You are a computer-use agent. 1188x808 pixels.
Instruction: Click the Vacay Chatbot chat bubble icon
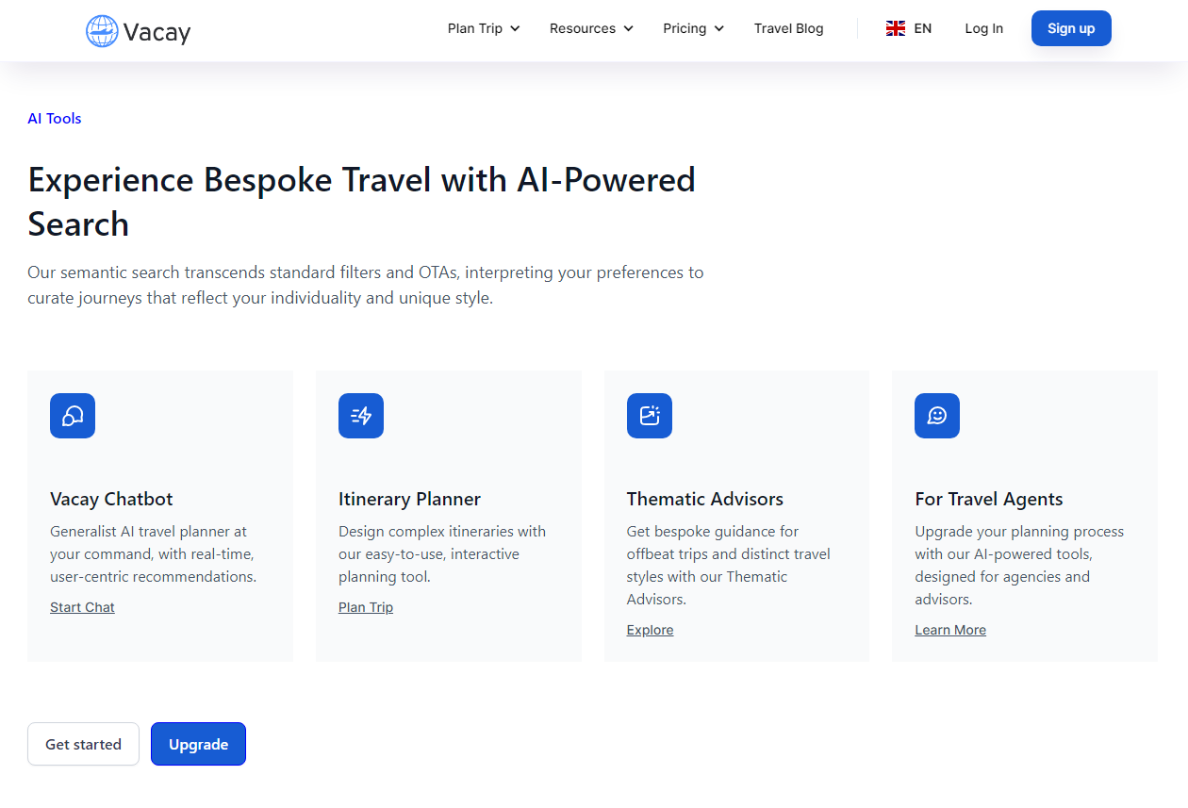(73, 416)
